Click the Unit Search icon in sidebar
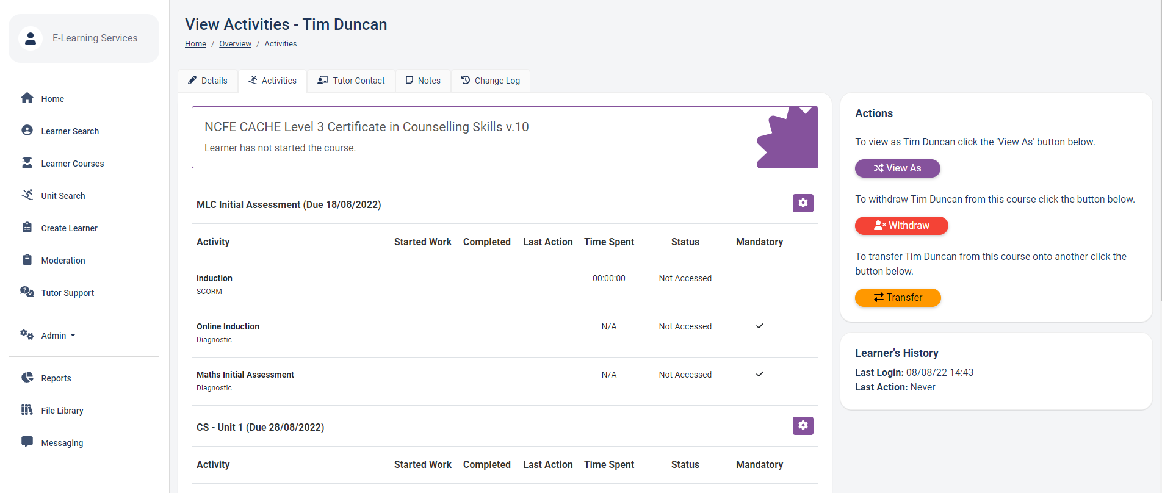Viewport: 1162px width, 493px height. pyautogui.click(x=27, y=195)
